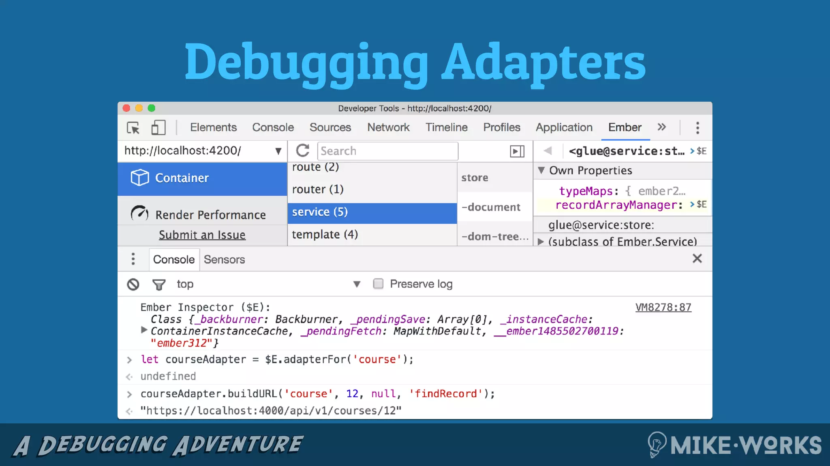Image resolution: width=830 pixels, height=466 pixels.
Task: Click the Submit an Issue link
Action: click(202, 235)
